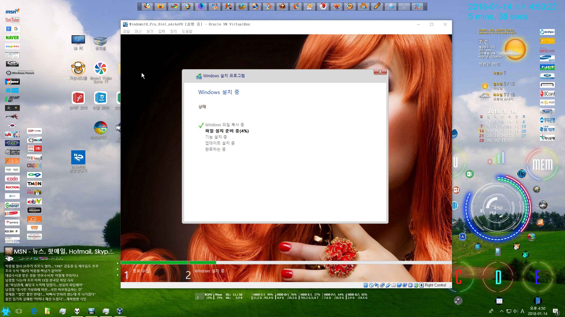
Task: Click the 가상시디롬 desktop icon
Action: 78,71
